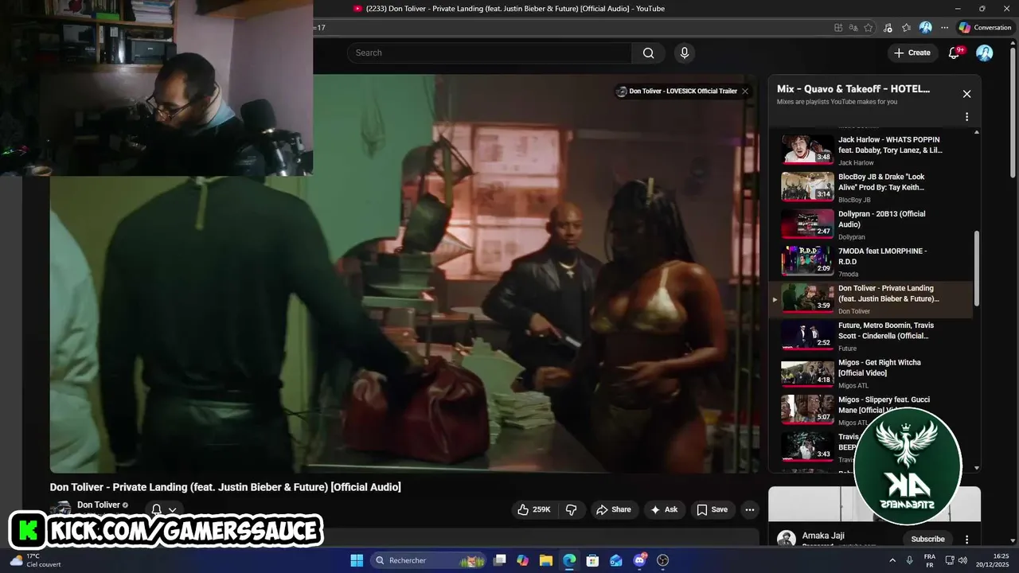
Task: Open Outlook mail from the taskbar
Action: point(616,560)
